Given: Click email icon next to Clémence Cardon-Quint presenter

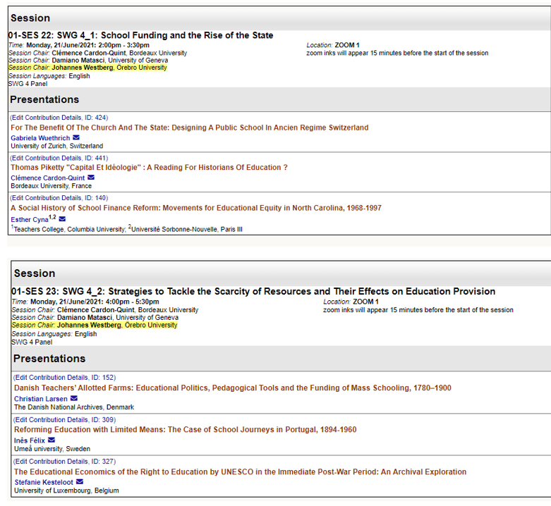Looking at the screenshot, I should (91, 178).
